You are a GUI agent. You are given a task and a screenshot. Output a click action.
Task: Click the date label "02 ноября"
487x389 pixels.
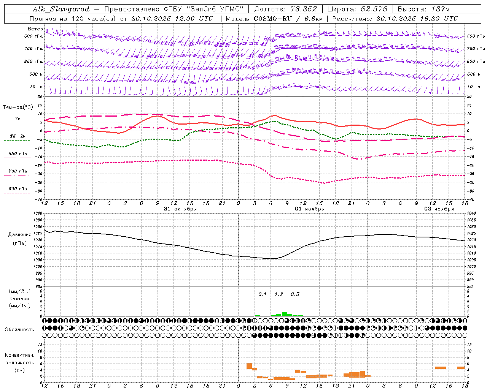click(x=439, y=209)
